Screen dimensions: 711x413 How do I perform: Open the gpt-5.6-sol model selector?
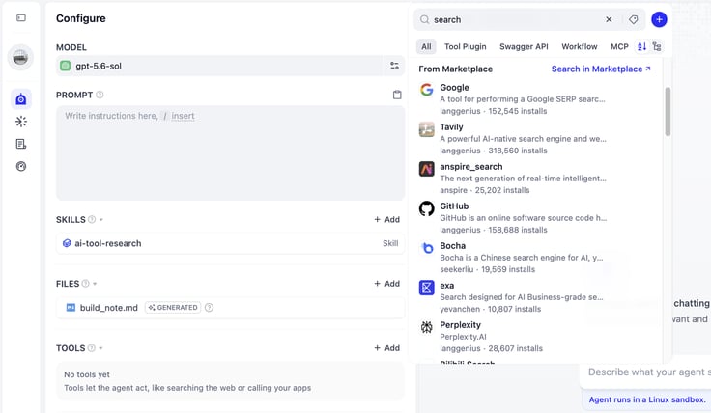(220, 66)
